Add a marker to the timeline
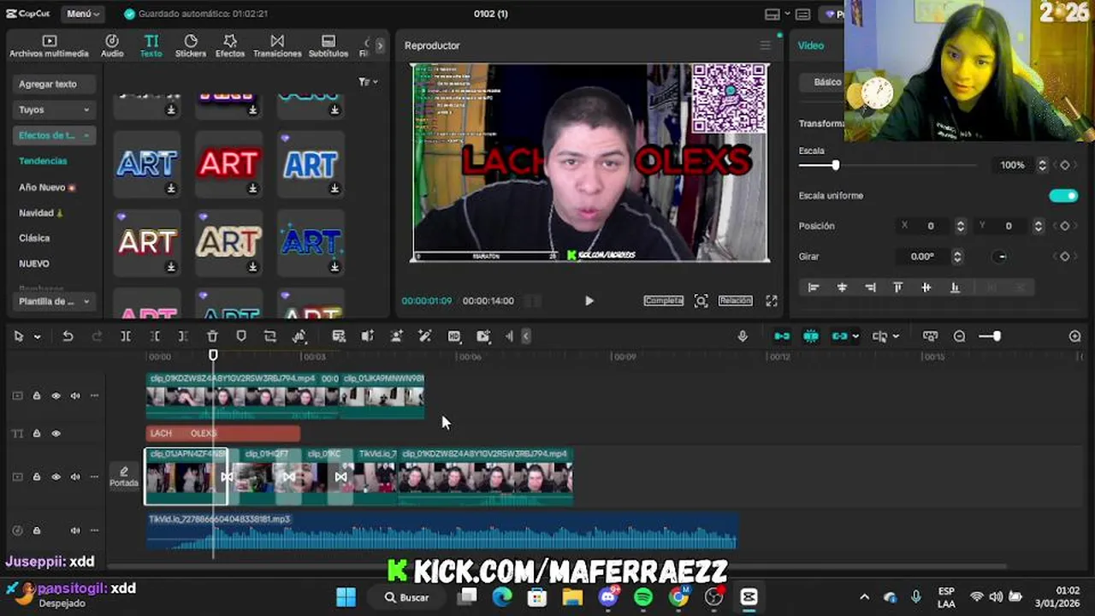This screenshot has width=1095, height=616. click(241, 336)
